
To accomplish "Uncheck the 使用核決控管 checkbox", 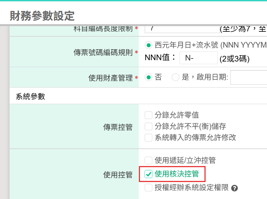I will [x=149, y=174].
